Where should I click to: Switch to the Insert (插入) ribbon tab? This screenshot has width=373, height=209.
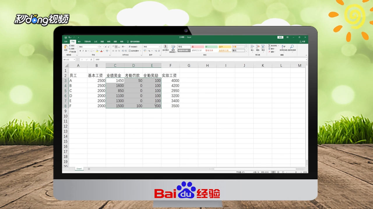[80, 41]
